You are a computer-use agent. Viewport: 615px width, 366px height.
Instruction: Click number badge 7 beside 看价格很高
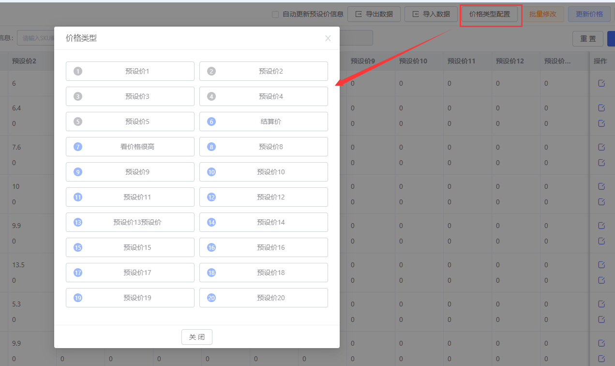(78, 147)
